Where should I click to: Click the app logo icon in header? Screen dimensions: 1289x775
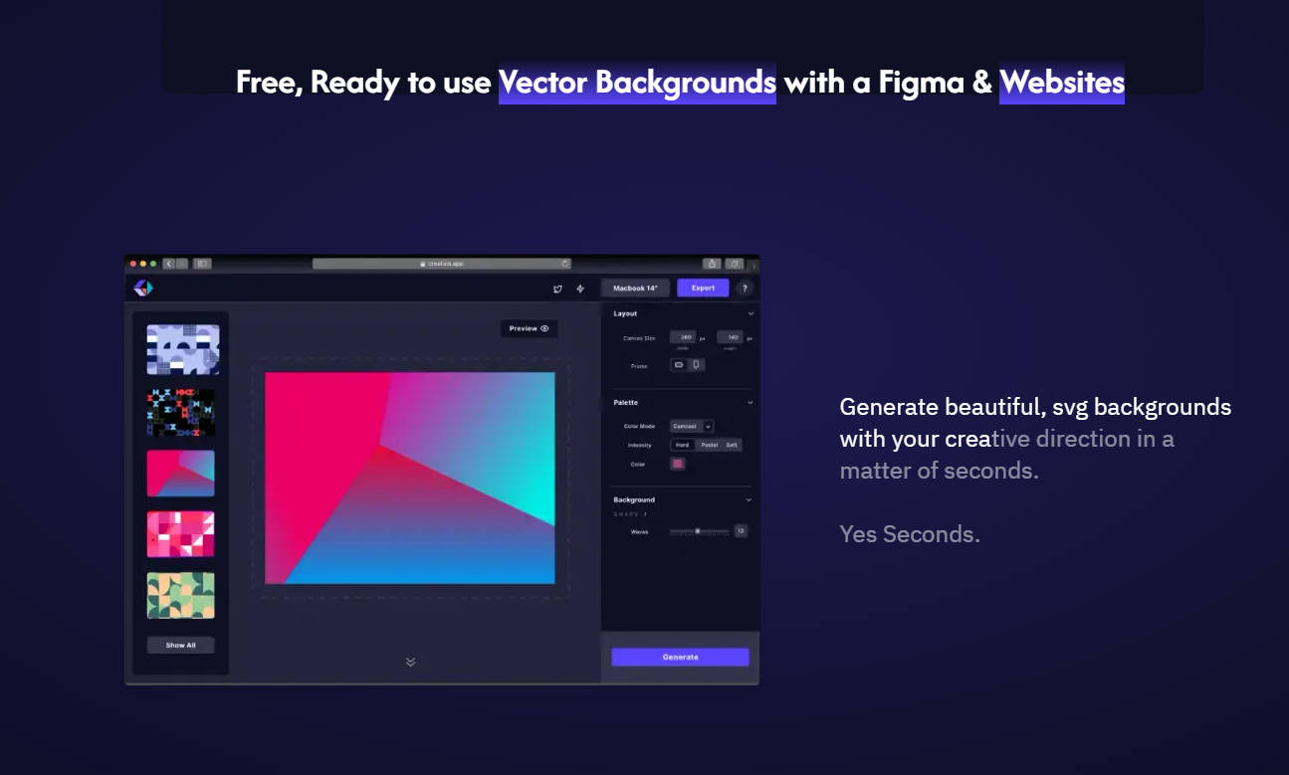pos(143,288)
